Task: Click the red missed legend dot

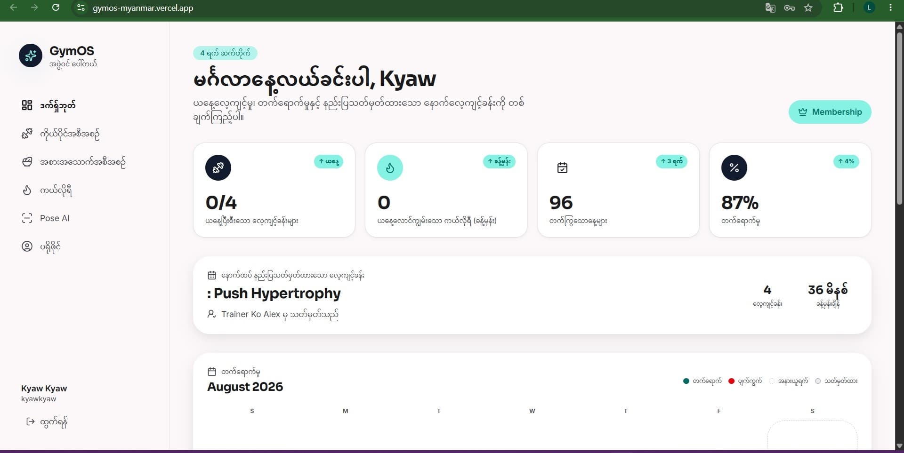Action: pos(731,381)
